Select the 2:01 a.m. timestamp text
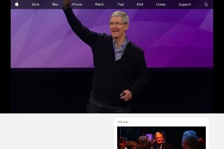The height and width of the screenshot is (149, 224). coord(123,122)
